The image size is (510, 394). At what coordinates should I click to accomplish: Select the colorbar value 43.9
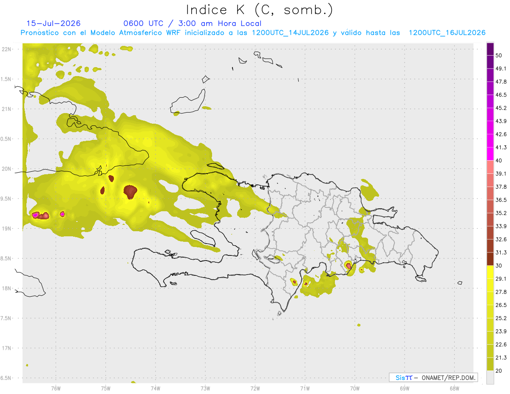pyautogui.click(x=501, y=121)
